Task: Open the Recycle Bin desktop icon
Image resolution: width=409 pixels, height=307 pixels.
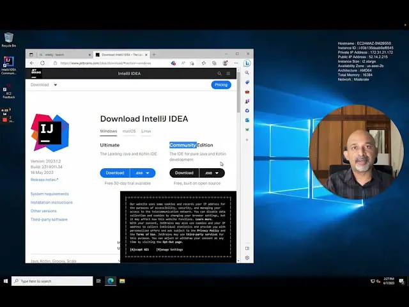Action: coord(8,40)
